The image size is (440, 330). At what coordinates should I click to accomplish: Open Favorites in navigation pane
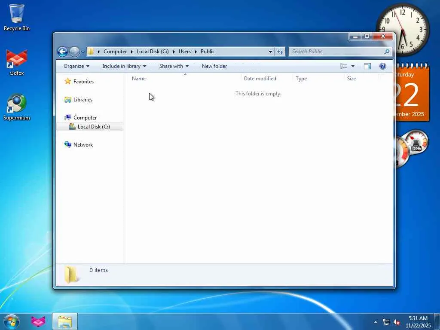click(83, 82)
